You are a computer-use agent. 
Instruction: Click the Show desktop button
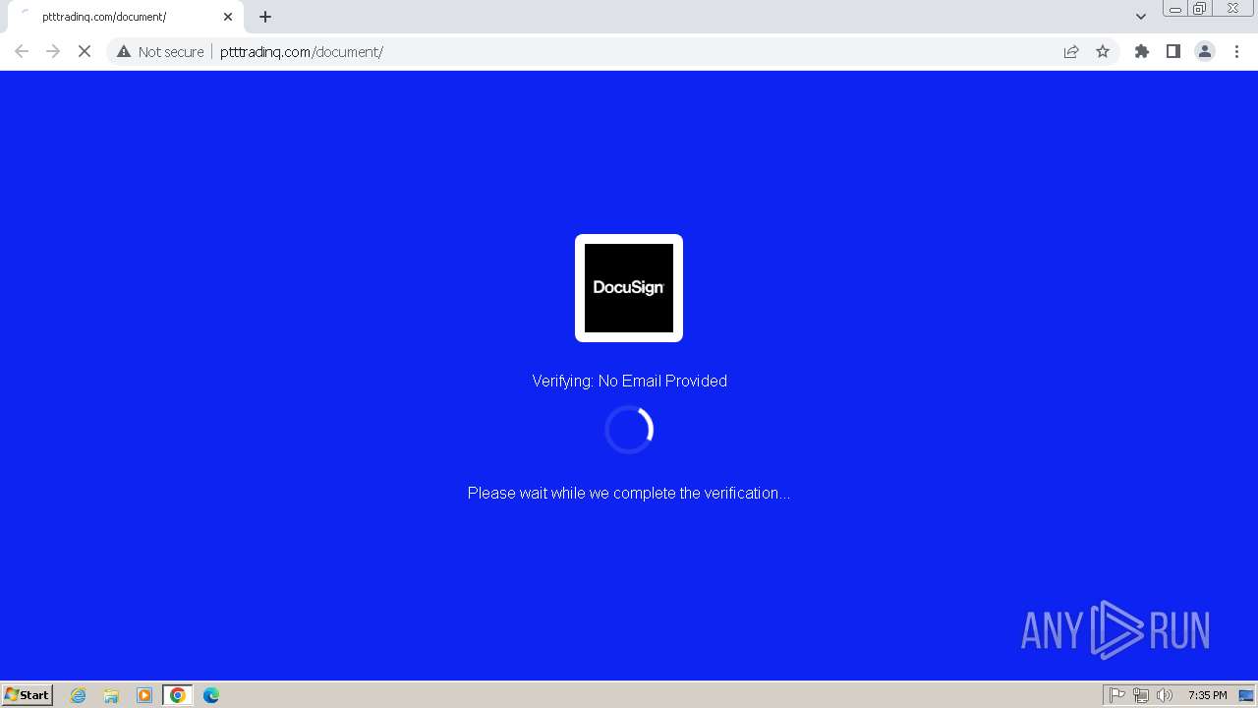[x=1246, y=695]
